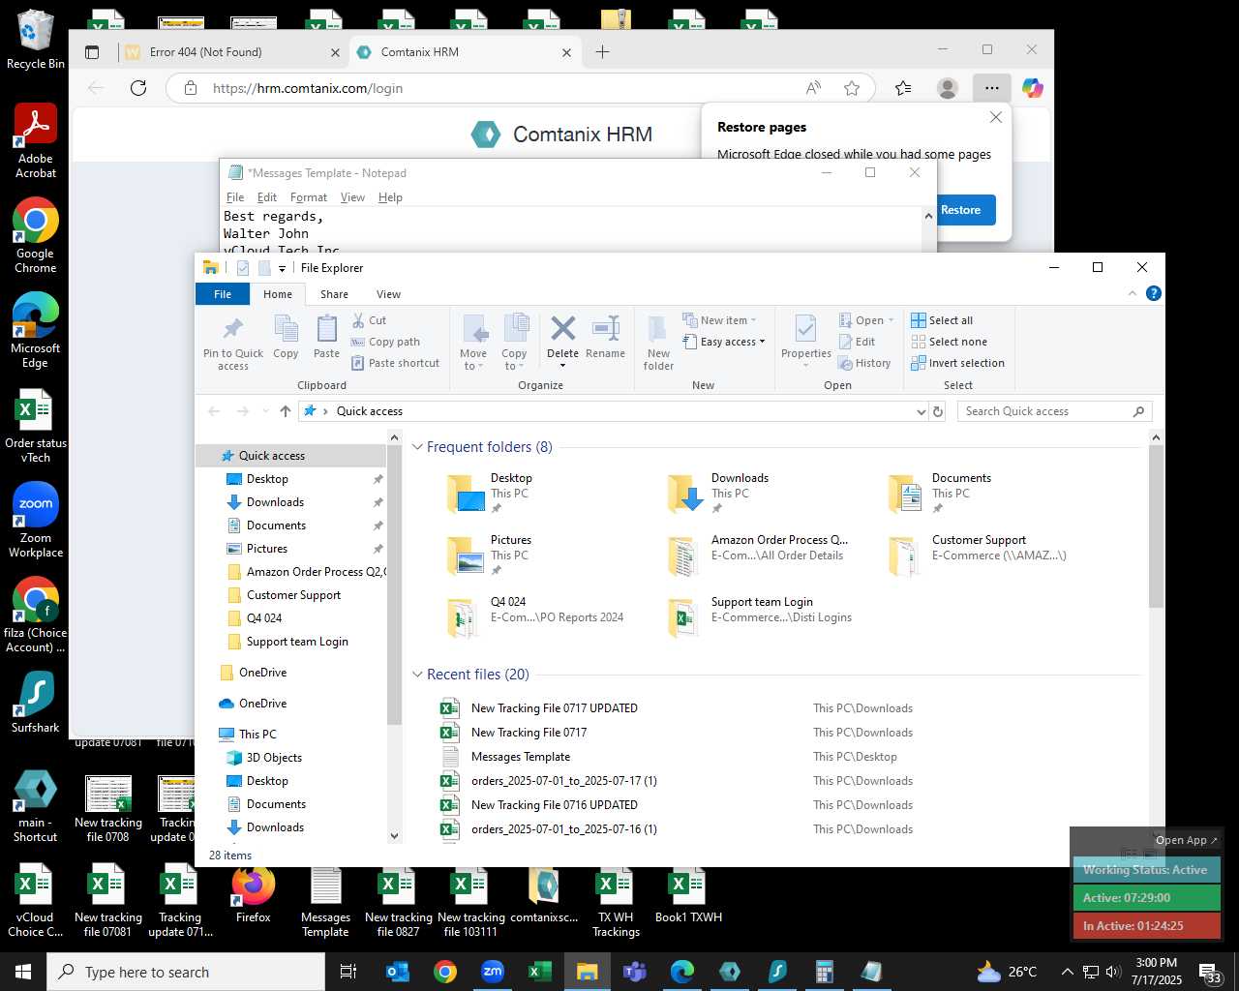Collapse the File Explorer ribbon chevron
The height and width of the screenshot is (991, 1239).
[x=1133, y=293]
